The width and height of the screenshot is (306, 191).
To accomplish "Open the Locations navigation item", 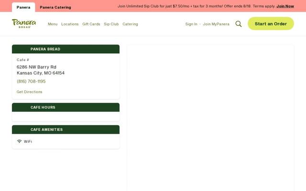I will pyautogui.click(x=70, y=24).
